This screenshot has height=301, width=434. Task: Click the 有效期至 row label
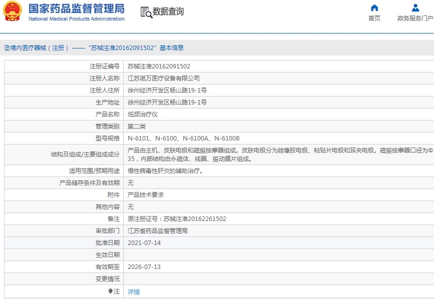108,267
